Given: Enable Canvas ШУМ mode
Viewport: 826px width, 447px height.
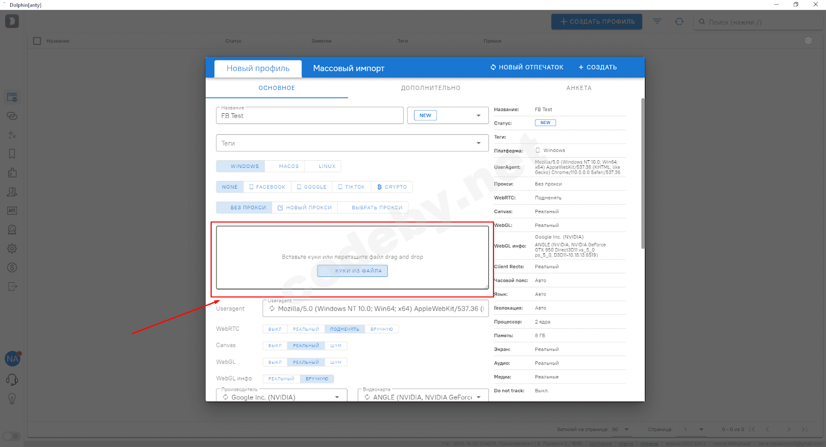Looking at the screenshot, I should pos(336,346).
